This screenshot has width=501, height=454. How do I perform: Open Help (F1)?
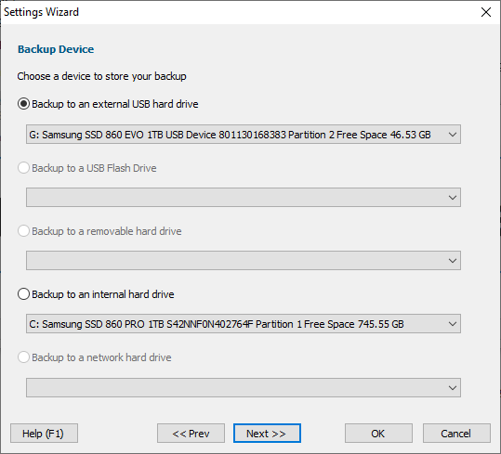(44, 434)
